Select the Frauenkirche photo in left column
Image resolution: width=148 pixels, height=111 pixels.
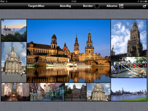14,62
